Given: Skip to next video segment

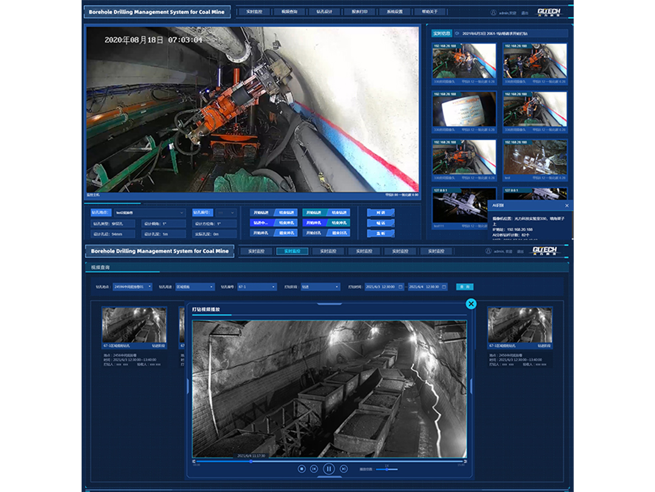Looking at the screenshot, I should coord(343,469).
